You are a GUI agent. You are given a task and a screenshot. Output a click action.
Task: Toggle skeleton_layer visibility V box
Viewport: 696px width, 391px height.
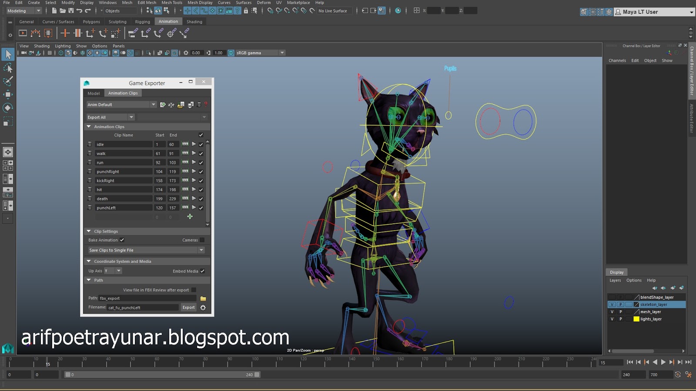click(x=612, y=305)
